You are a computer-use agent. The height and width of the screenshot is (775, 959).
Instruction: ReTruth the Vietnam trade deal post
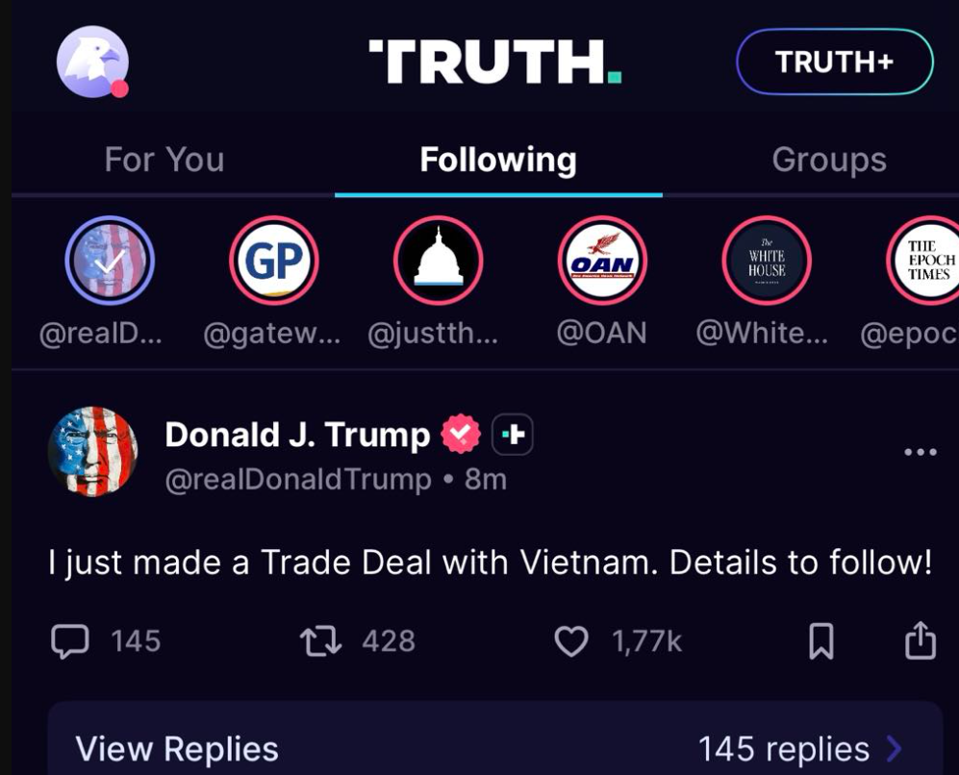(x=320, y=641)
